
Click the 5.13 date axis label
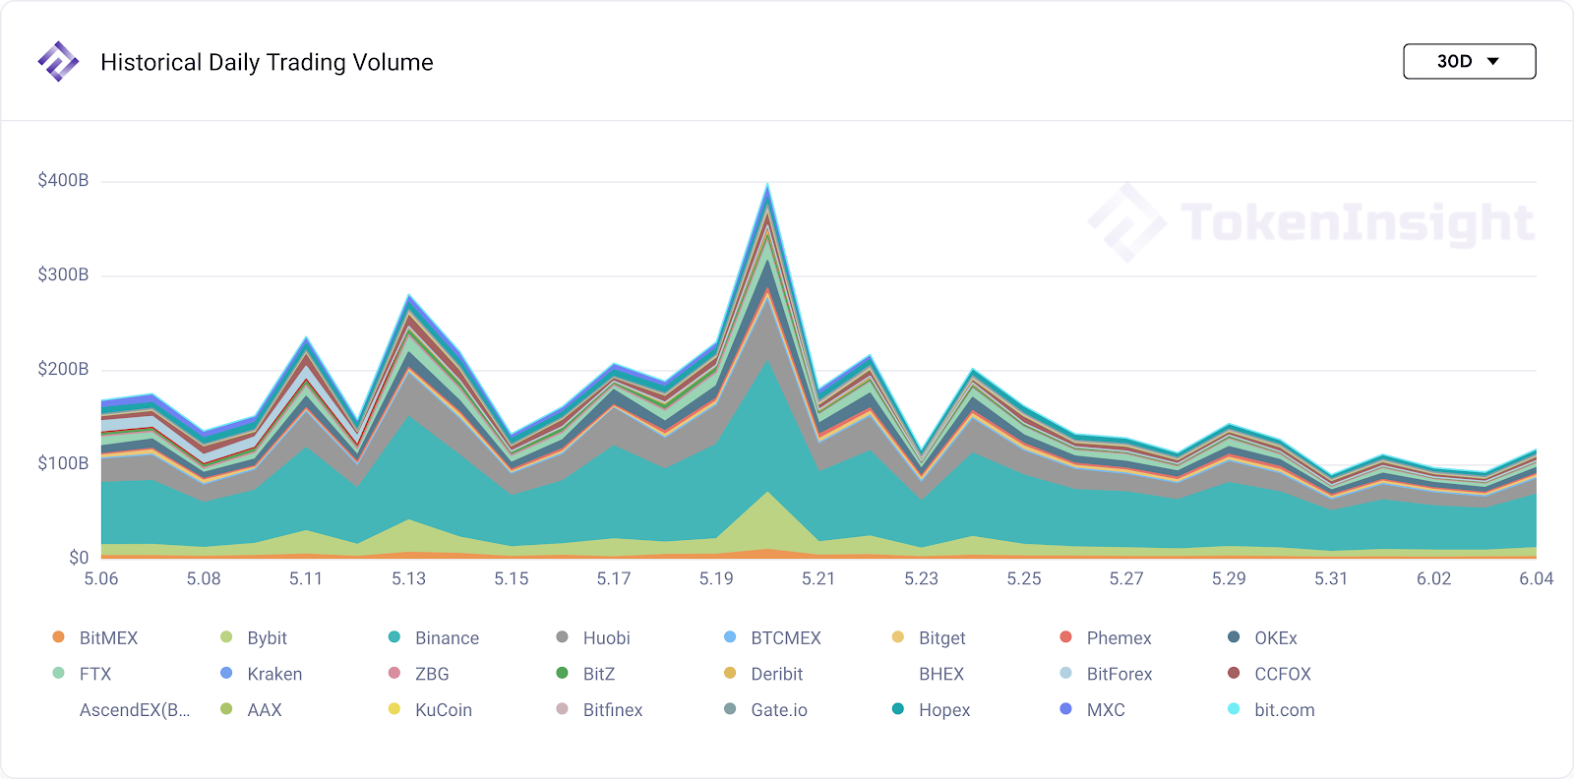[408, 578]
